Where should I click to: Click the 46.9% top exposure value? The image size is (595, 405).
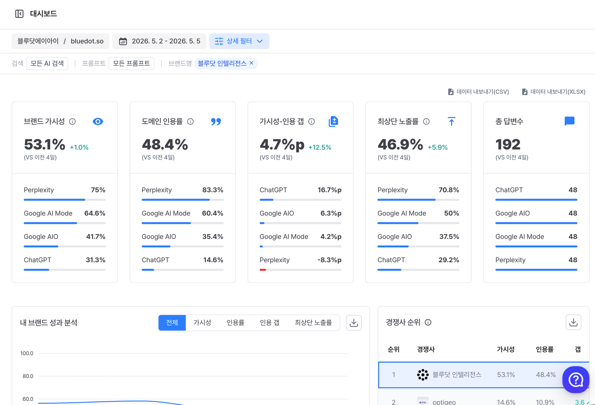pos(400,145)
